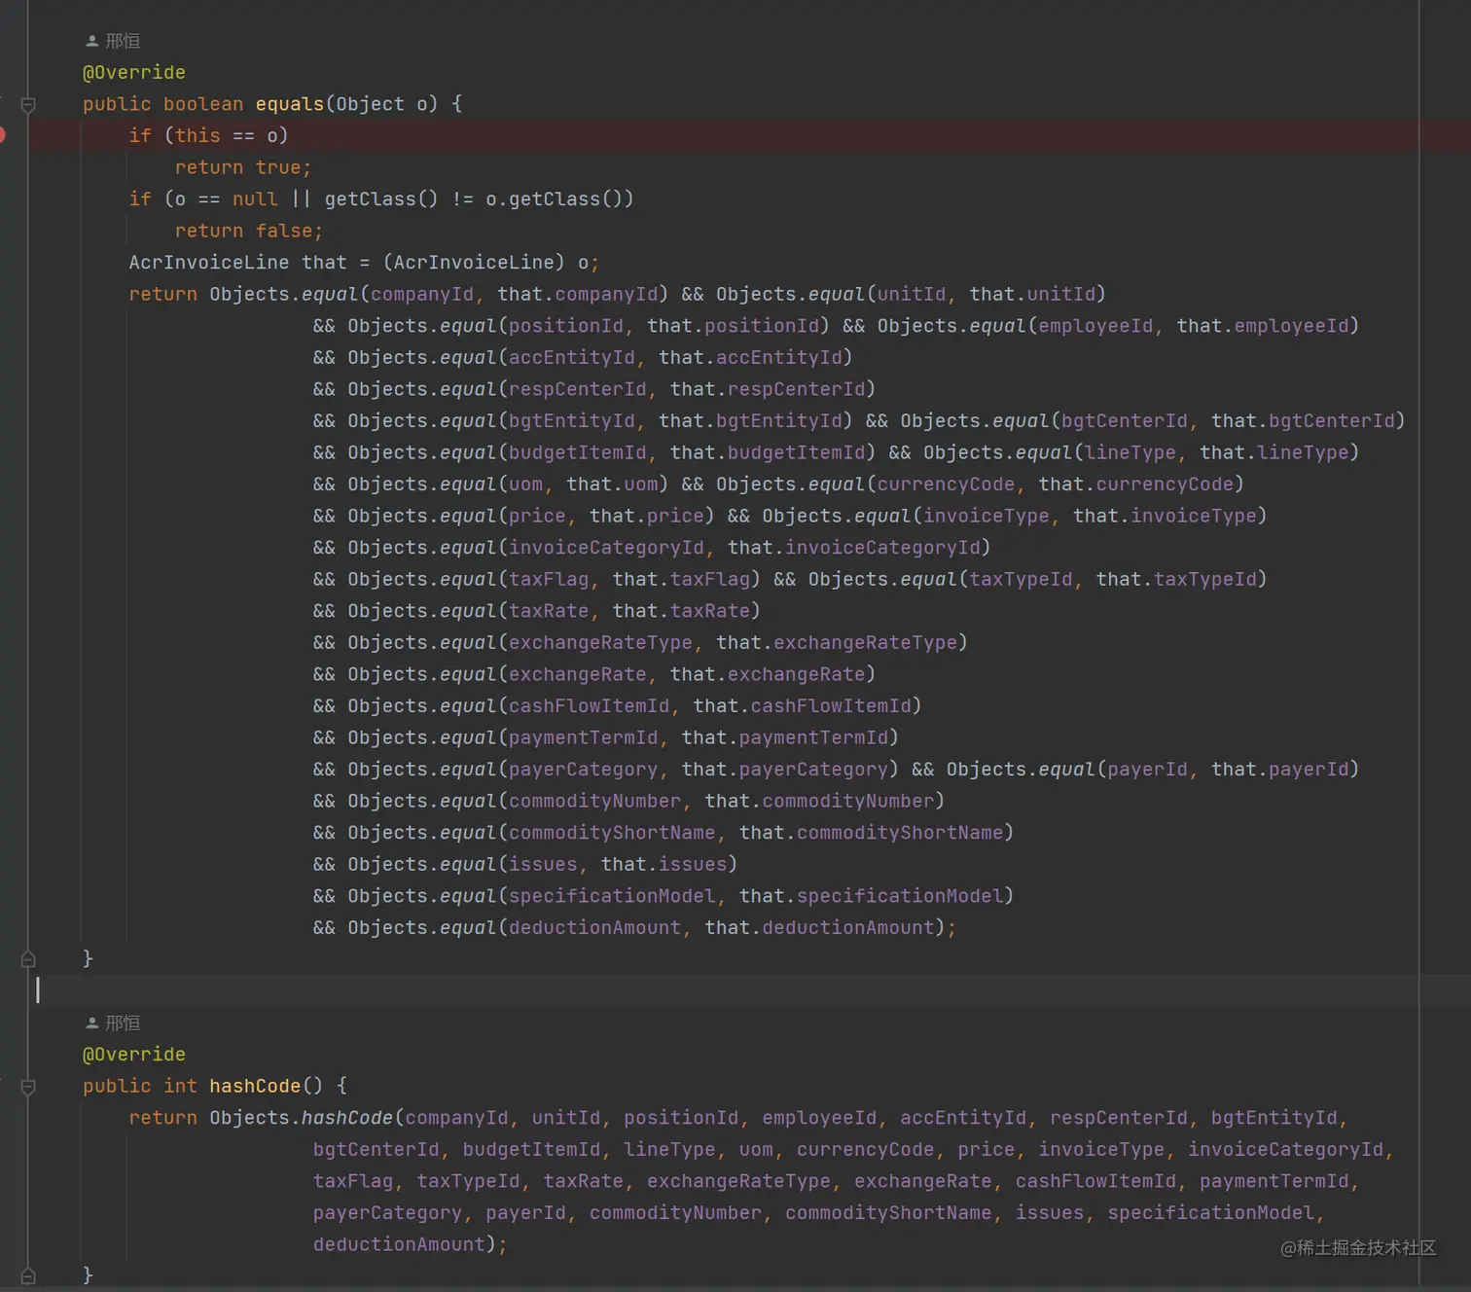Click 'that.invoiceType' in the equals comparison
Viewport: 1471px width, 1292px height.
click(1165, 516)
